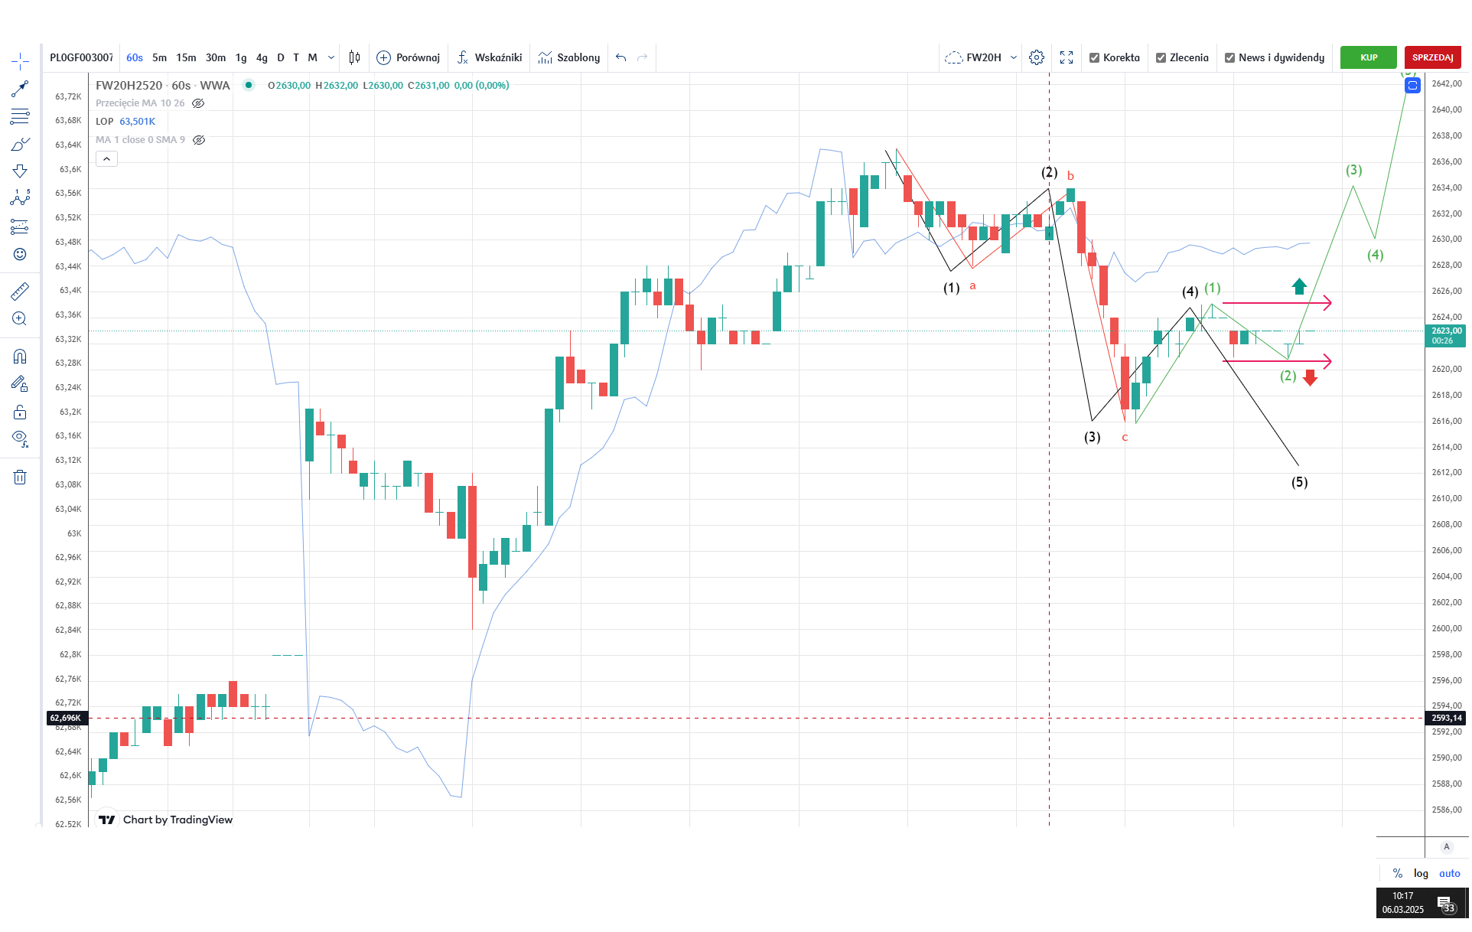Screen dimensions: 1472x932
Task: Switch to the 1g hourly timeframe
Action: 241,57
